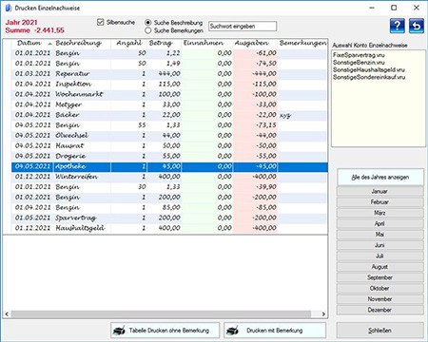Select the Winterreifen row
The height and width of the screenshot is (342, 428).
(169, 177)
